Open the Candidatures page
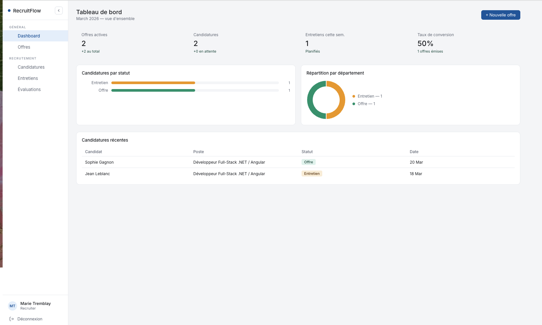This screenshot has height=325, width=542. (31, 67)
